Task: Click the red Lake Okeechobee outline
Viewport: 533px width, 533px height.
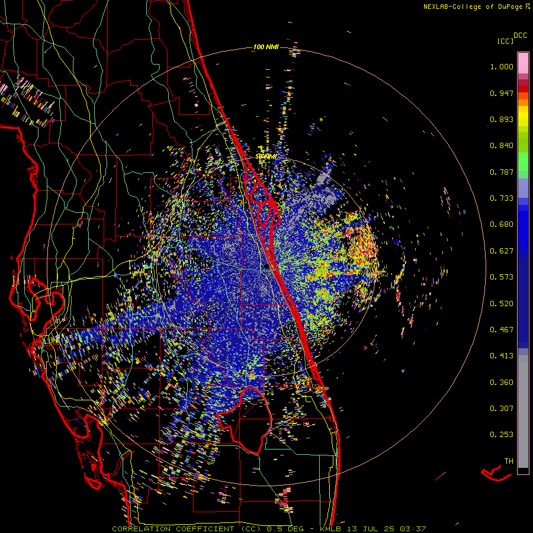Action: tap(245, 420)
